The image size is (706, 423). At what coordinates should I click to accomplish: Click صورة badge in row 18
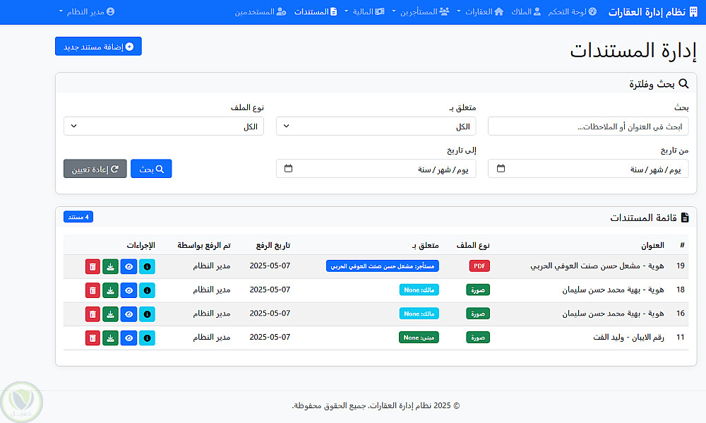click(478, 290)
